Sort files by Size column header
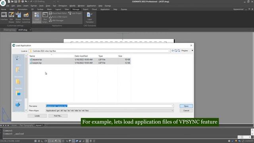 click(x=120, y=56)
